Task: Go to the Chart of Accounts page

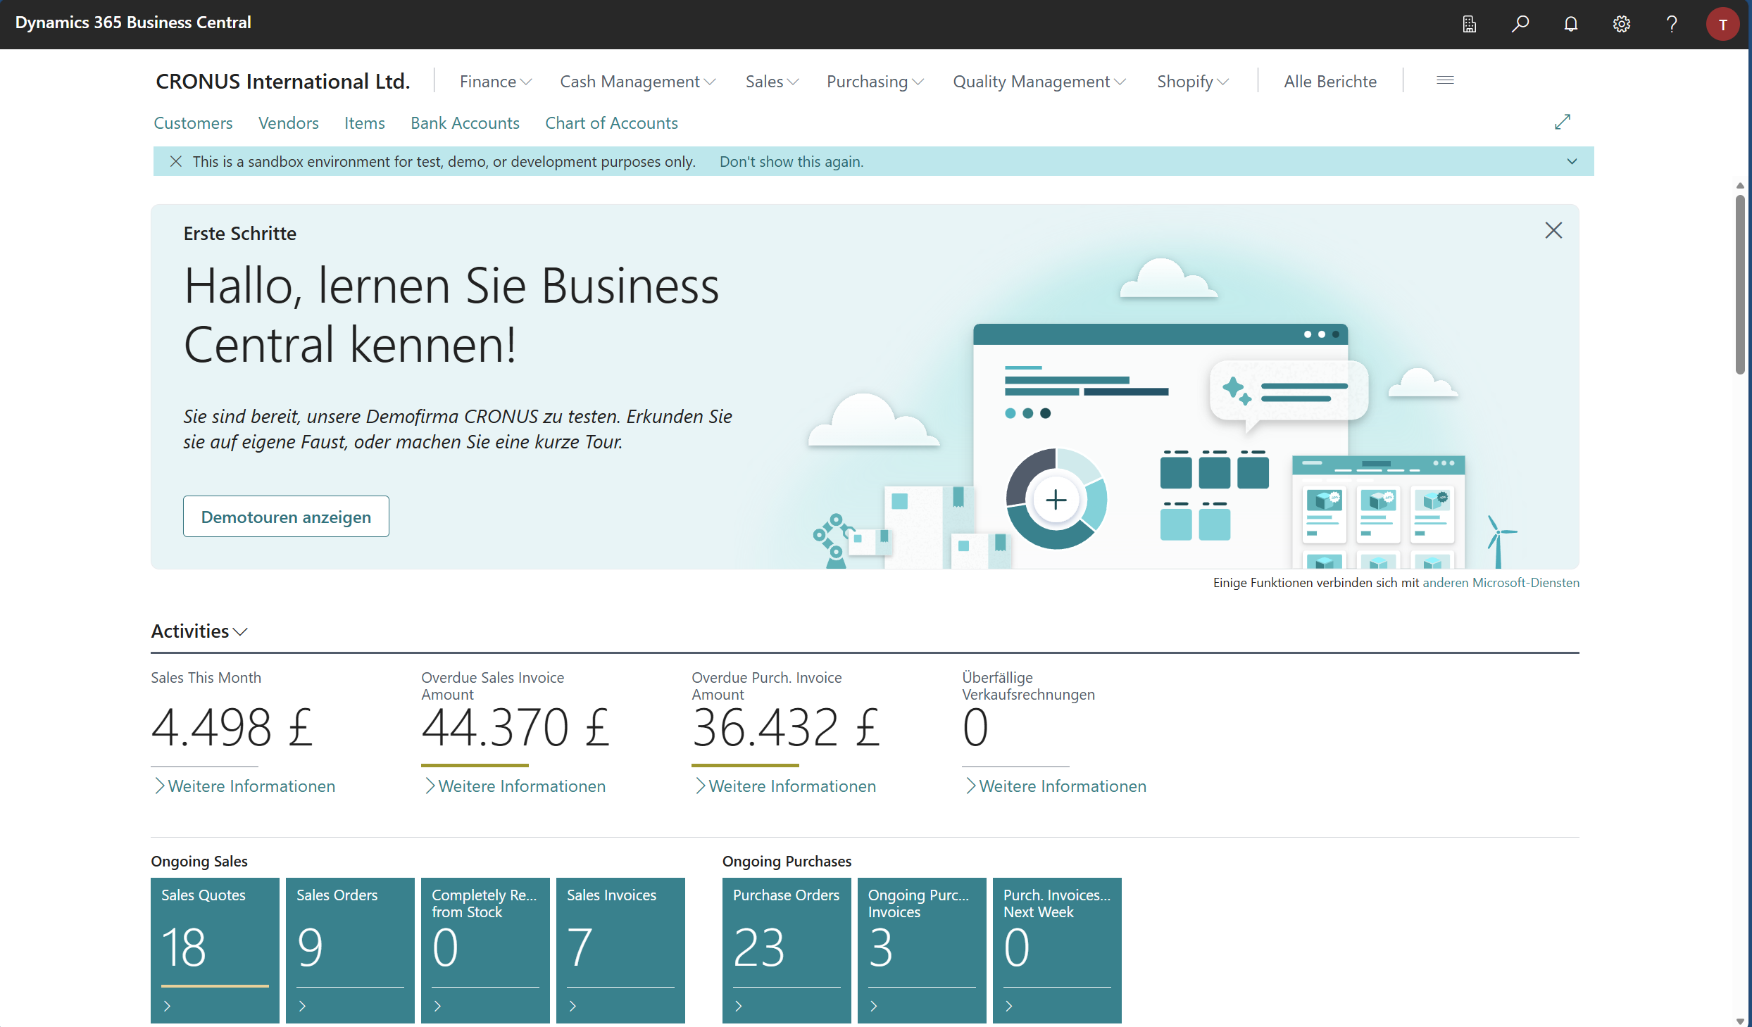Action: pyautogui.click(x=611, y=123)
